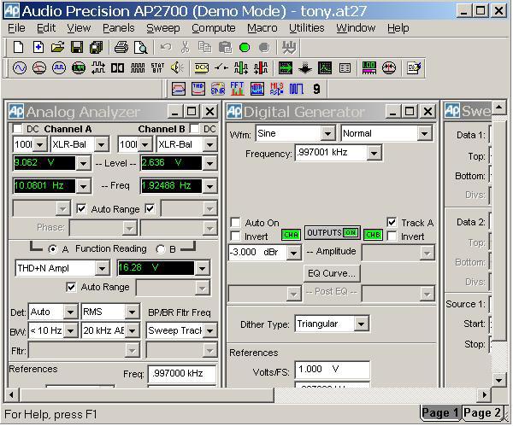Enable the Channel A DC checkbox
Screen dimensions: 513x426
20,129
